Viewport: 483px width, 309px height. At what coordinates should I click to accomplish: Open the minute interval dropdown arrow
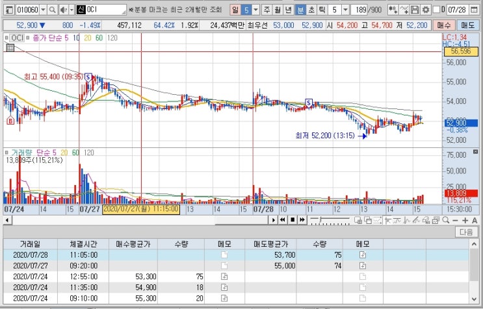pyautogui.click(x=346, y=10)
